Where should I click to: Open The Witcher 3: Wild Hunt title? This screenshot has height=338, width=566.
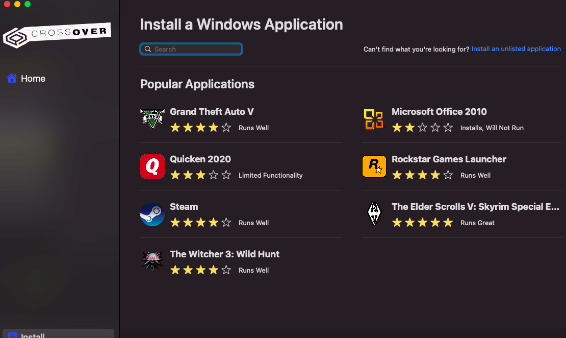(x=224, y=254)
